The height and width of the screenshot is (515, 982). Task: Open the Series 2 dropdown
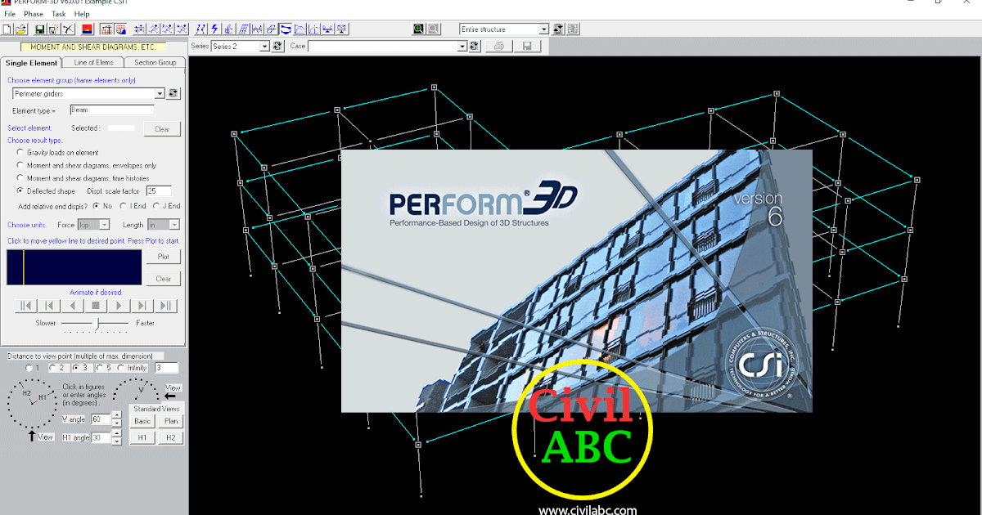[x=264, y=47]
